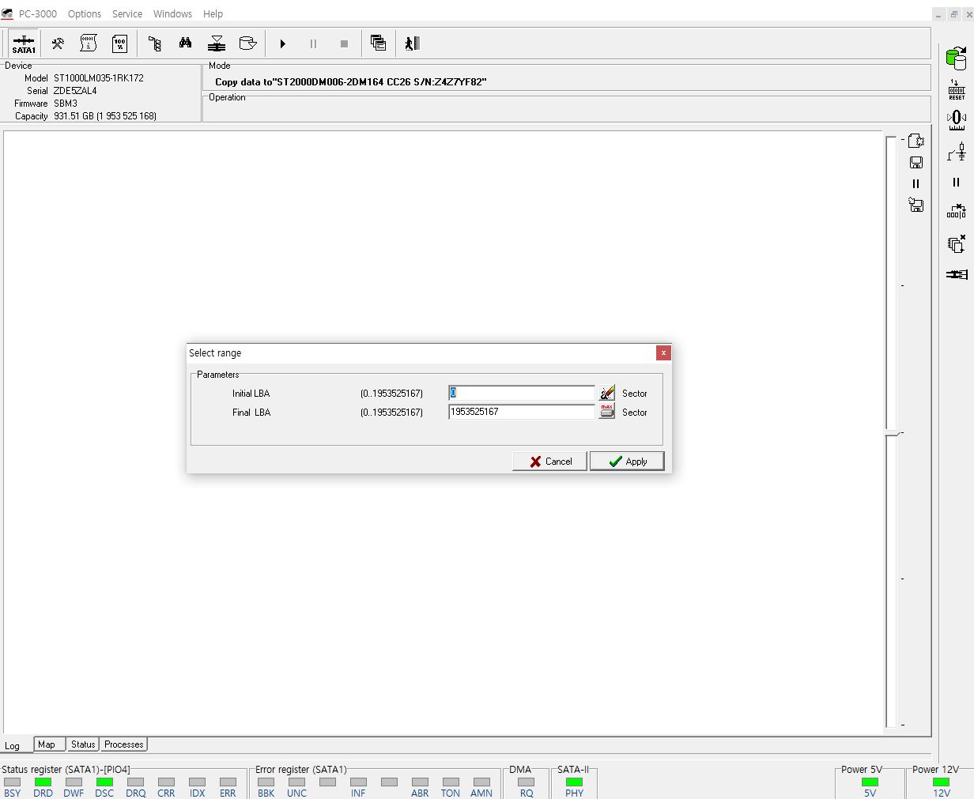Click the BSY status register label
The height and width of the screenshot is (799, 974).
pyautogui.click(x=13, y=793)
